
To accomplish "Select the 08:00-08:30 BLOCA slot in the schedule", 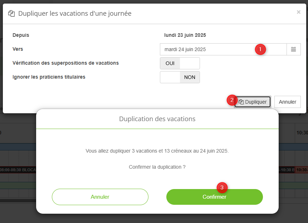I will pos(18,170).
